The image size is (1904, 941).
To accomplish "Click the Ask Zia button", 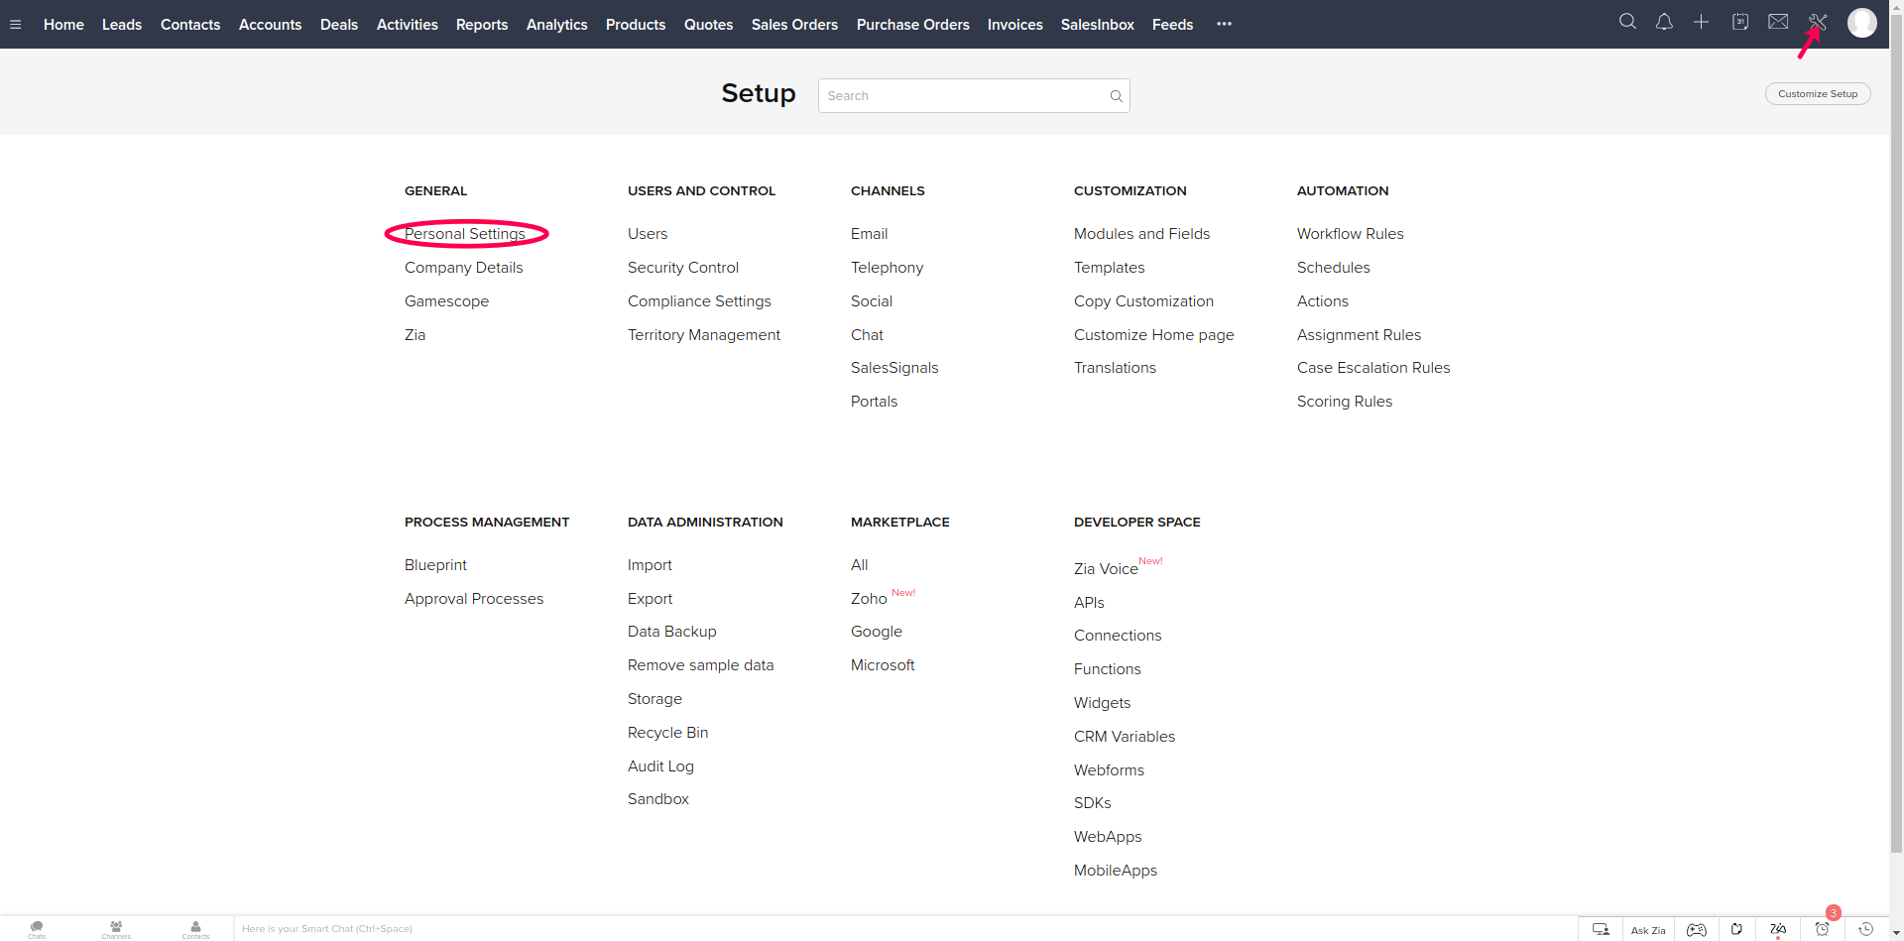I will tap(1648, 930).
